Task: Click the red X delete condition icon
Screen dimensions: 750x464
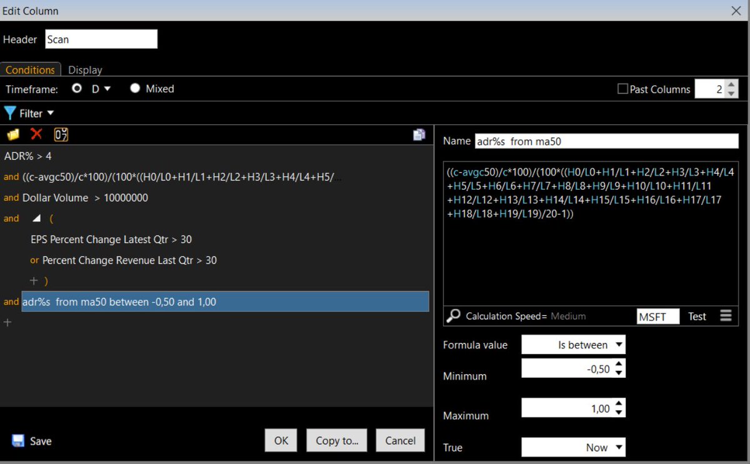Action: pyautogui.click(x=36, y=134)
